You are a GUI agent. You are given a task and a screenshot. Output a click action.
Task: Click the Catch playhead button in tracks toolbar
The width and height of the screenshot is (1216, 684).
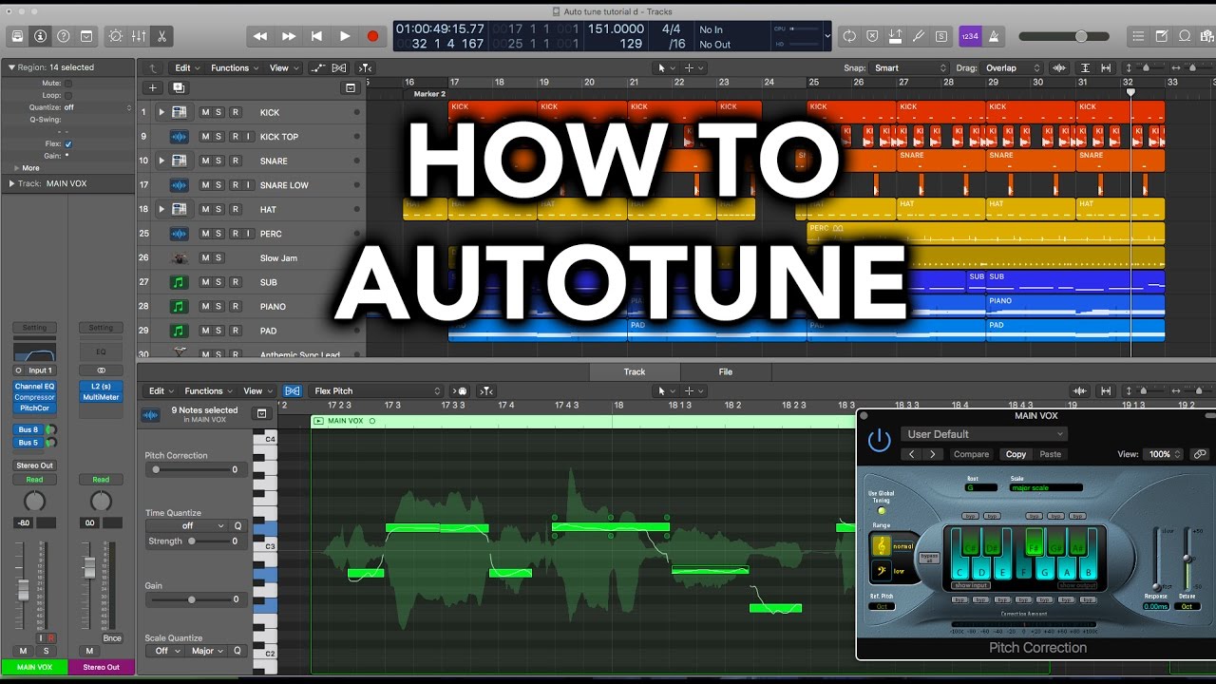click(x=365, y=68)
